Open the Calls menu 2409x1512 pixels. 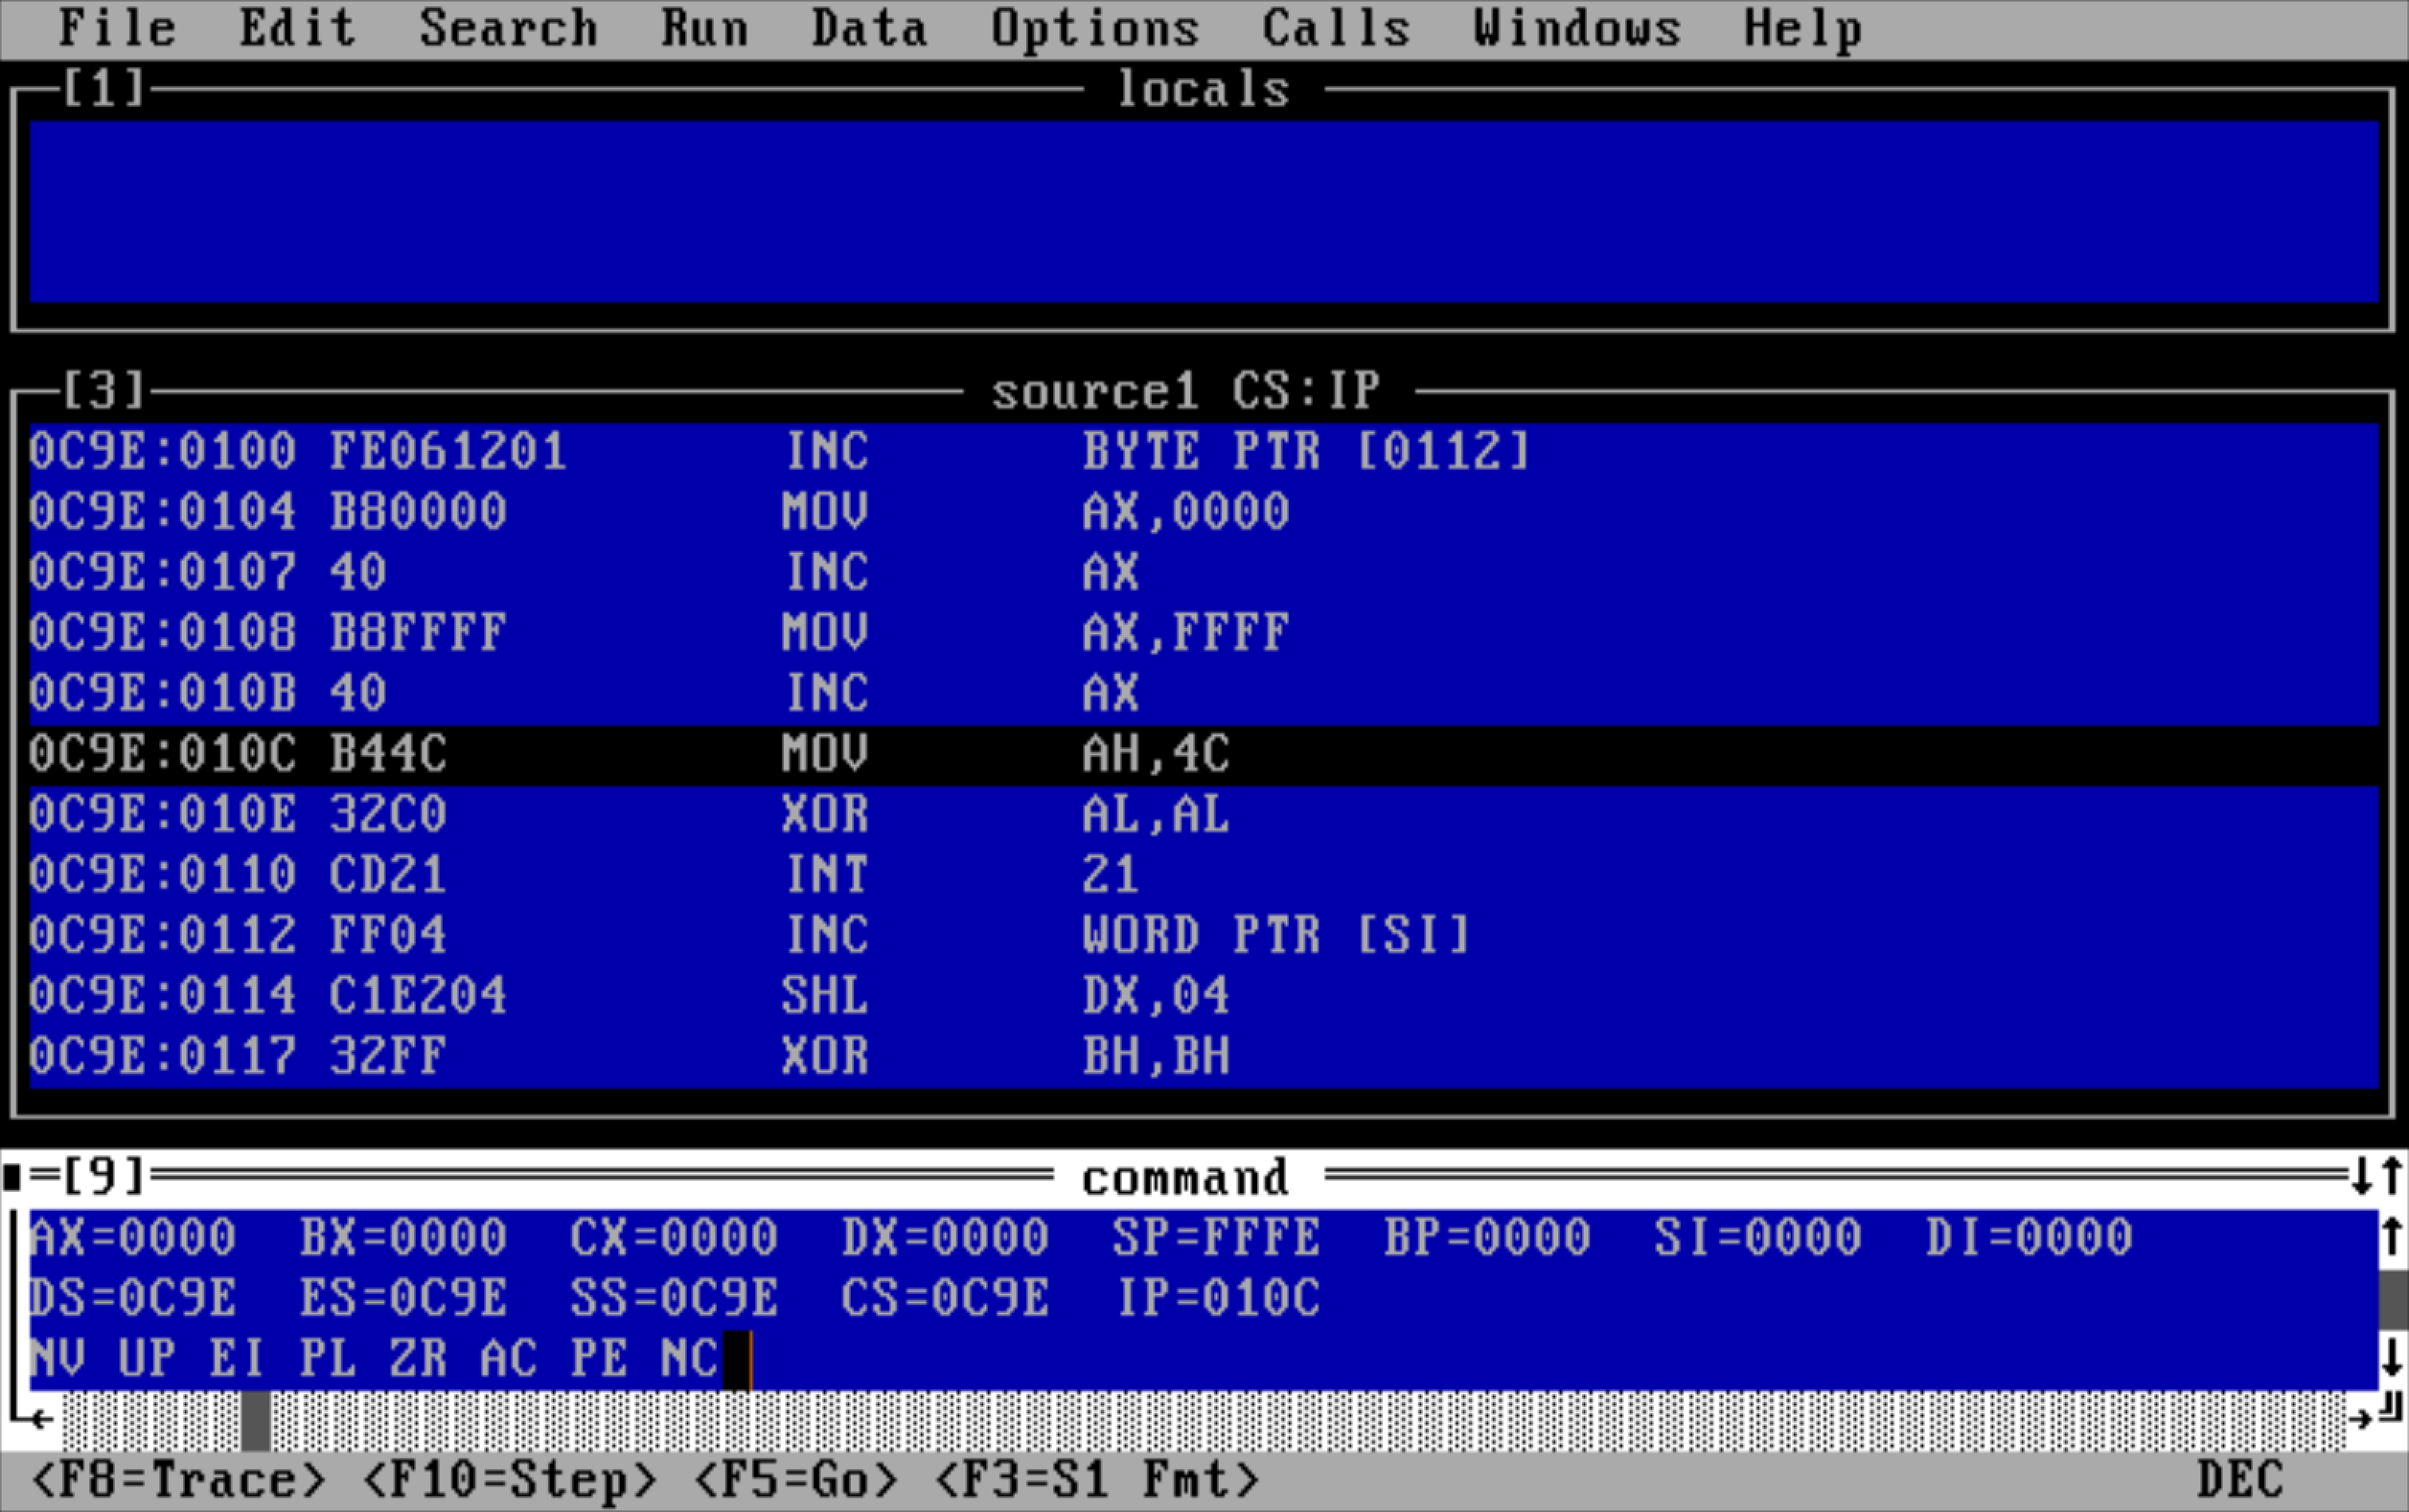pos(1336,28)
